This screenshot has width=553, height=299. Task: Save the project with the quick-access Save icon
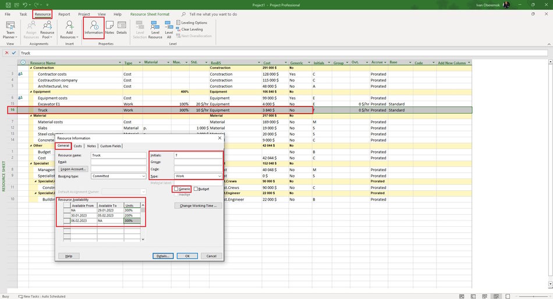tap(8, 5)
